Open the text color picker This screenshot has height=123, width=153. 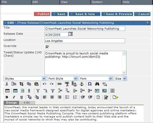coord(29,97)
